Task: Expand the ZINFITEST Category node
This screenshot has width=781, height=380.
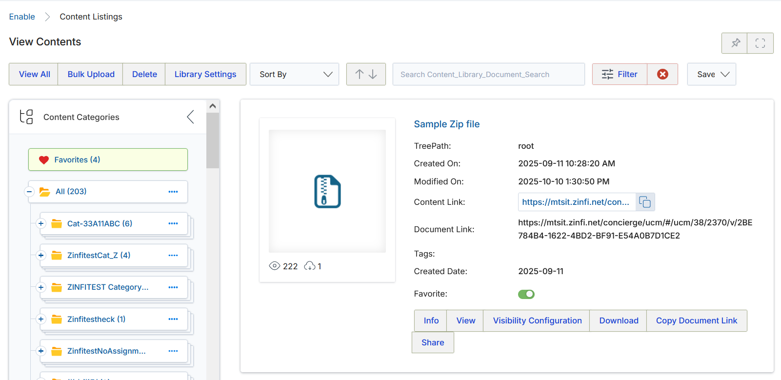Action: 41,287
